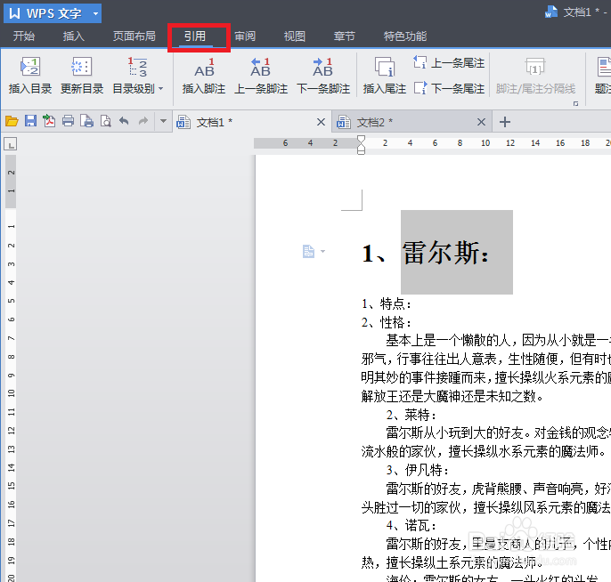Click 脚注/尾注分隔线 button
The image size is (611, 582).
pyautogui.click(x=535, y=76)
